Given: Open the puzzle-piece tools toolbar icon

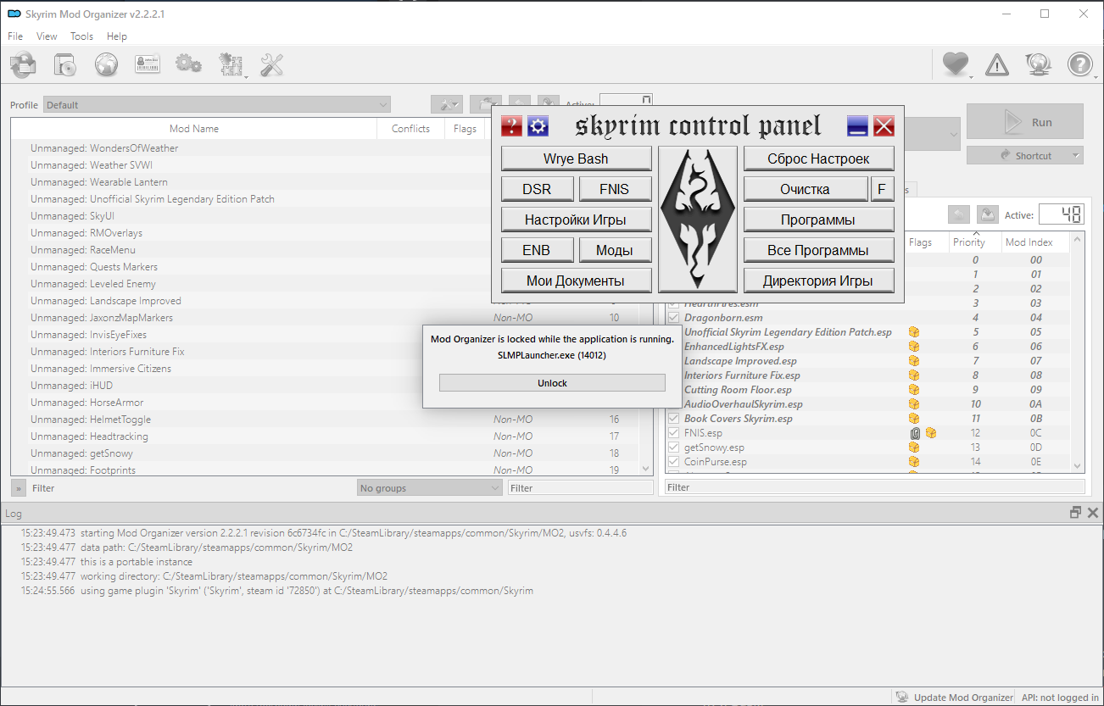Looking at the screenshot, I should pyautogui.click(x=231, y=64).
